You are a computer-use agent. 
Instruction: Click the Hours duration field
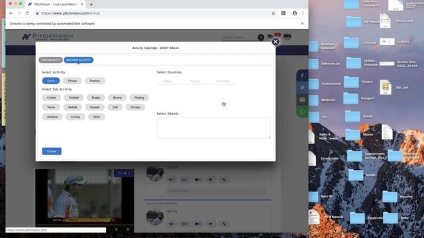pos(197,81)
